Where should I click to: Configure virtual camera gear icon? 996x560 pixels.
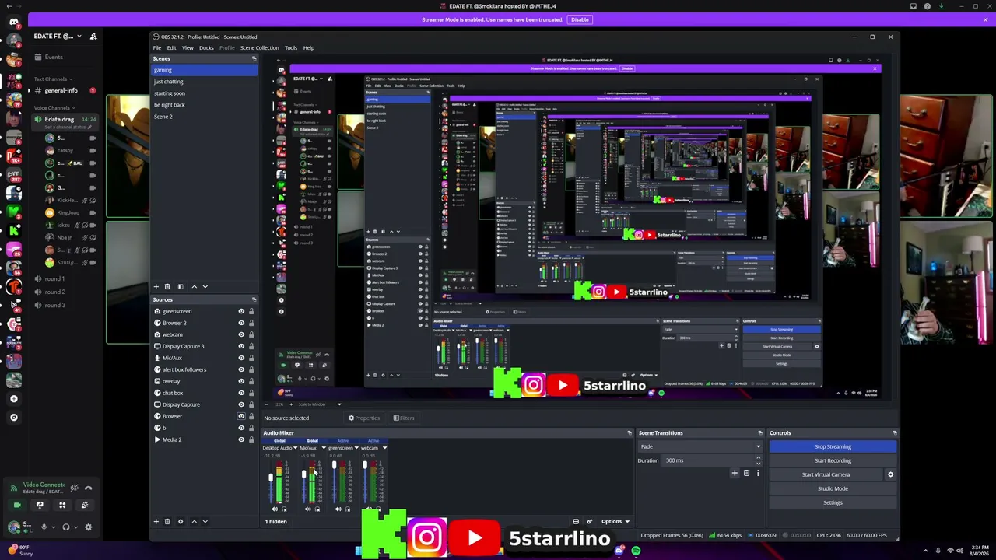pos(890,474)
